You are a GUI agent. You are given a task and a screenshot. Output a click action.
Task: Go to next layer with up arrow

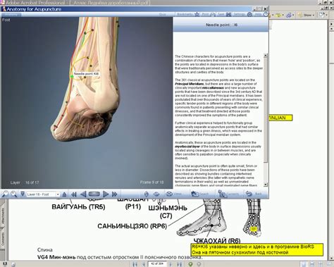pos(64,194)
